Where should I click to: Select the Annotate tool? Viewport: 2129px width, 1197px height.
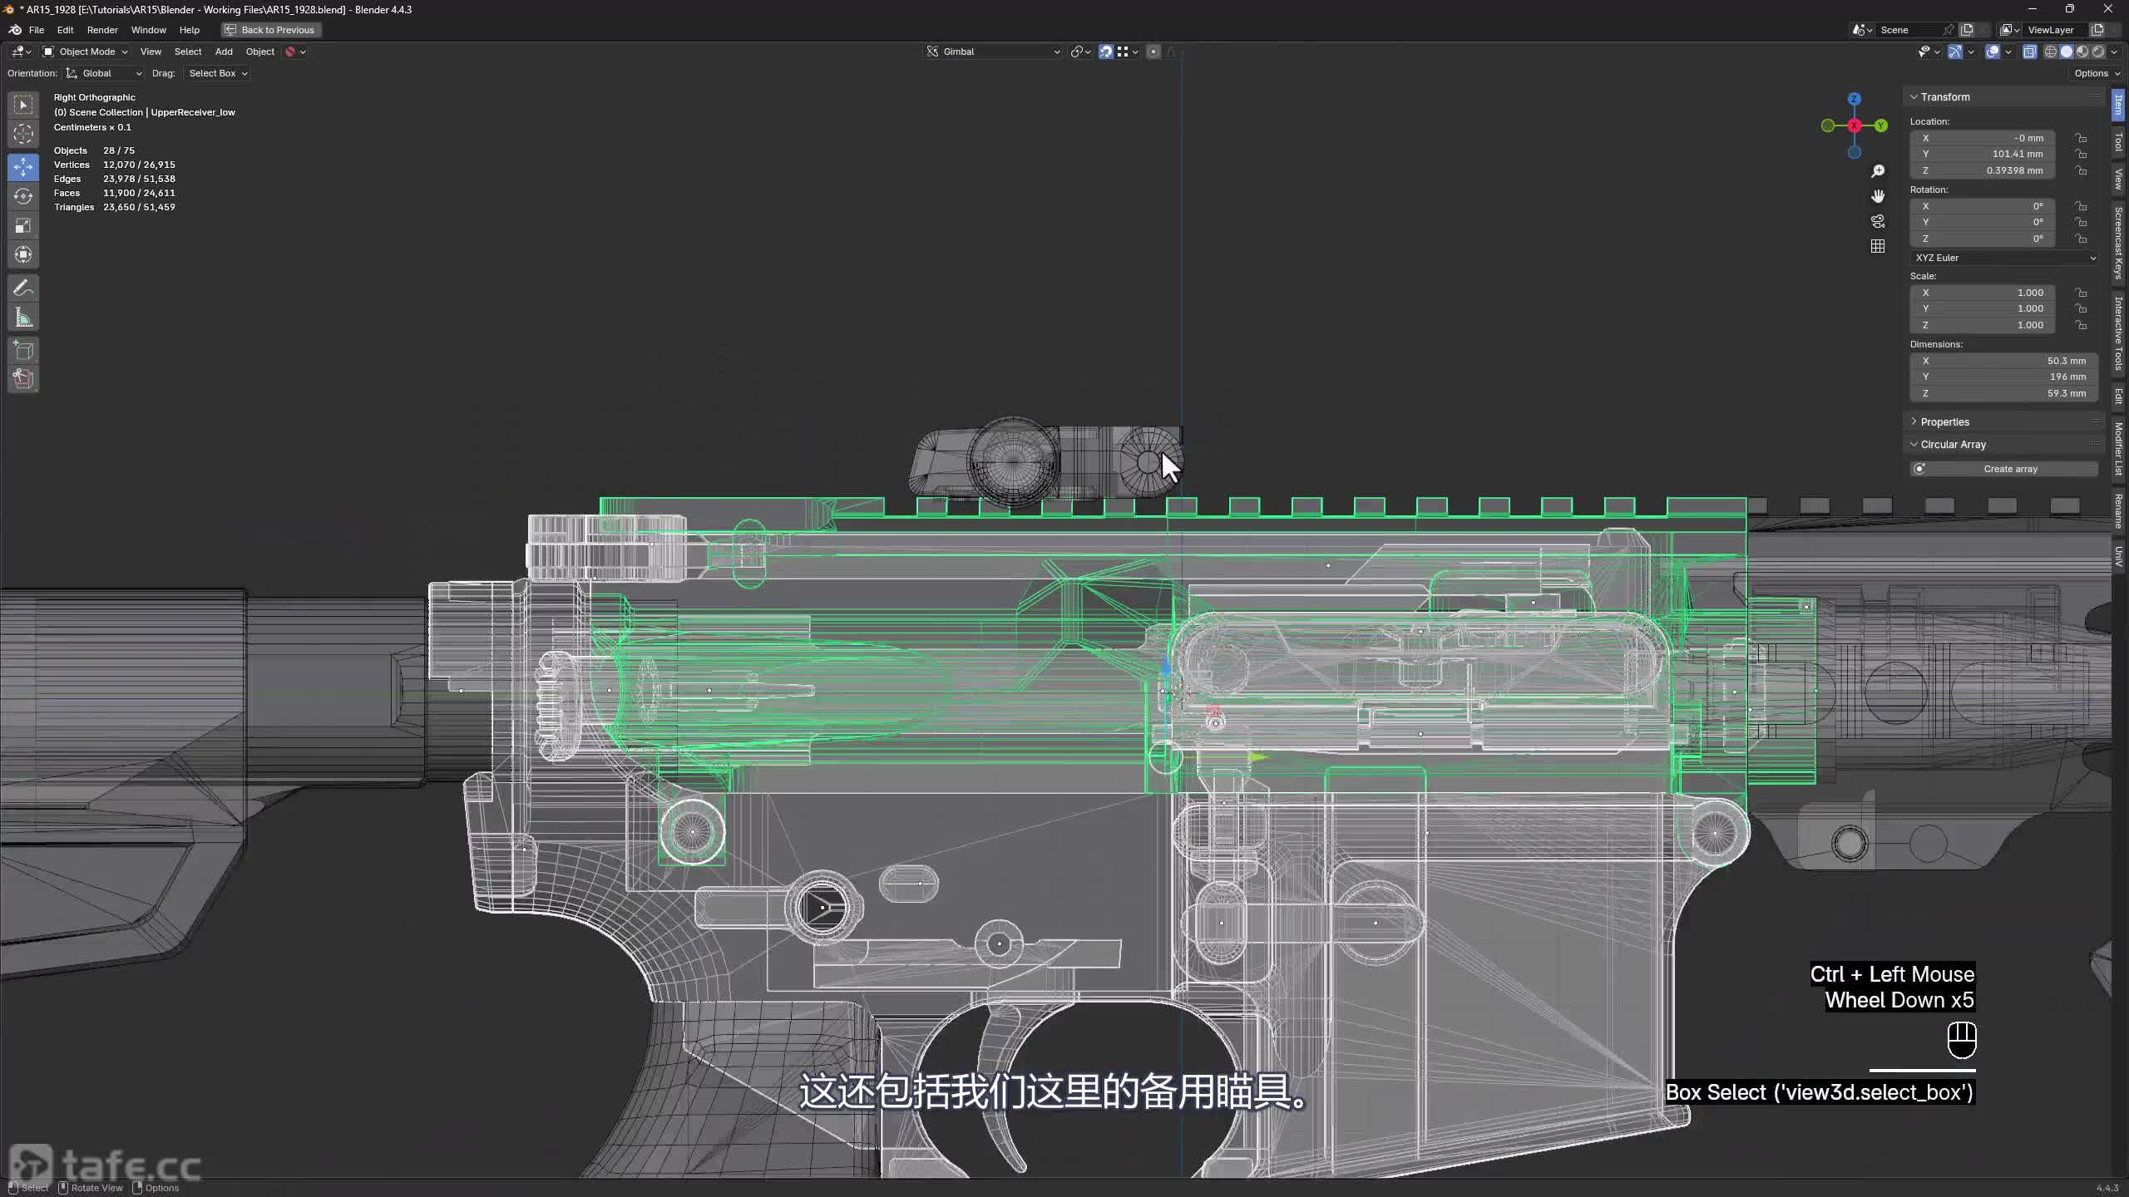23,288
